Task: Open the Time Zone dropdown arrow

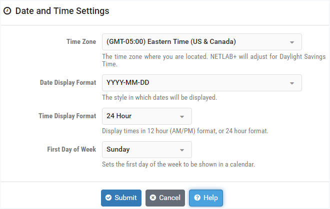Action: (292, 42)
